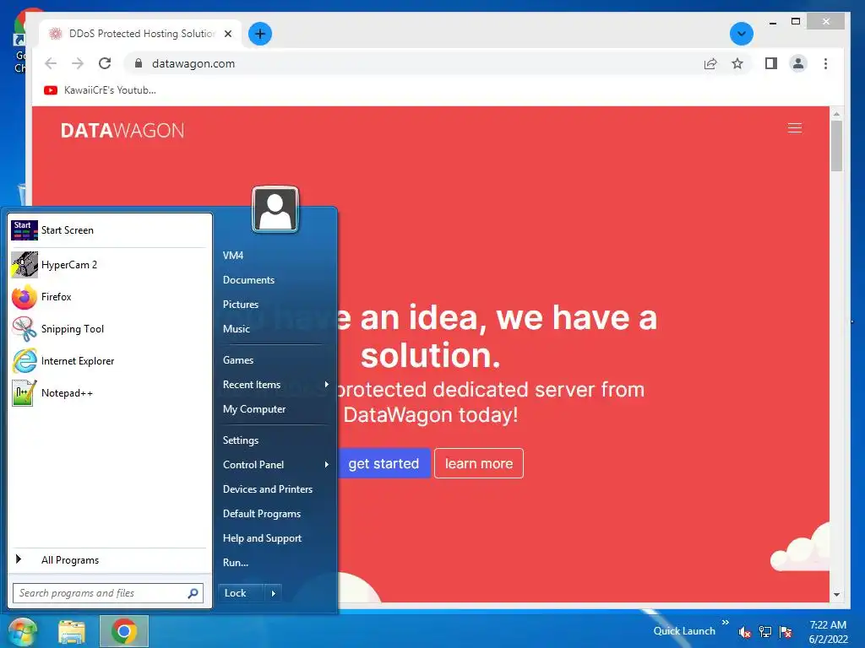
Task: Expand the Control Panel submenu arrow
Action: [x=327, y=465]
